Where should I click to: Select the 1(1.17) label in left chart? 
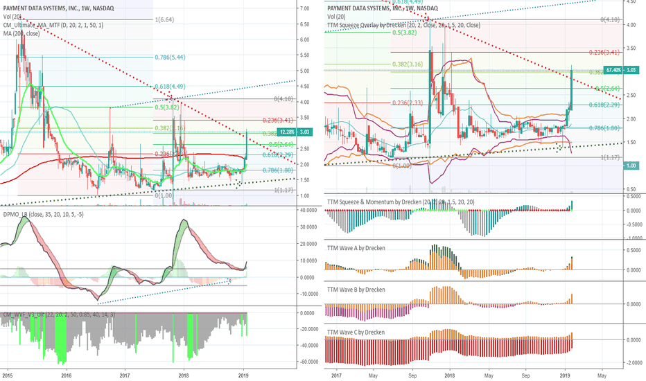(x=283, y=190)
